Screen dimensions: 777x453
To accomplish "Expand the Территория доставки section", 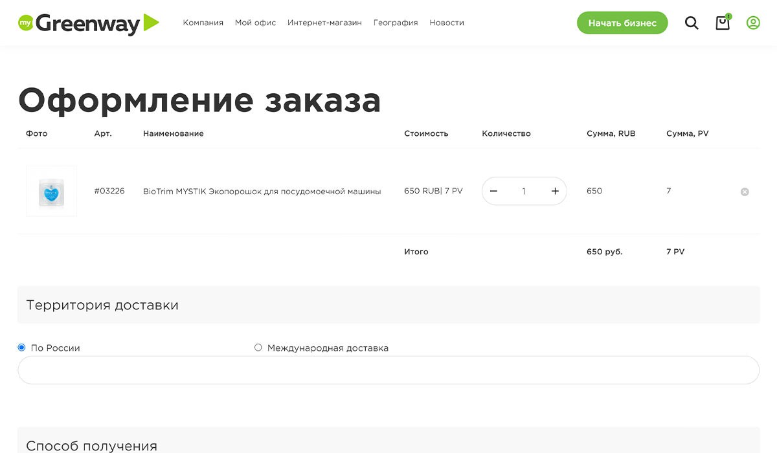I will coord(102,304).
